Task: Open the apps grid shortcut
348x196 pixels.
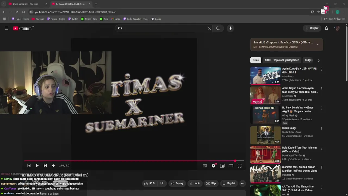Action: click(5, 19)
